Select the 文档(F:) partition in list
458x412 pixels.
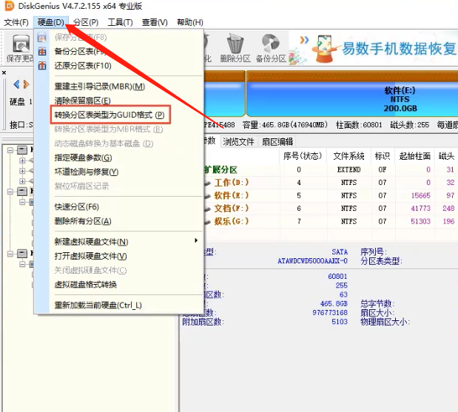pyautogui.click(x=231, y=209)
